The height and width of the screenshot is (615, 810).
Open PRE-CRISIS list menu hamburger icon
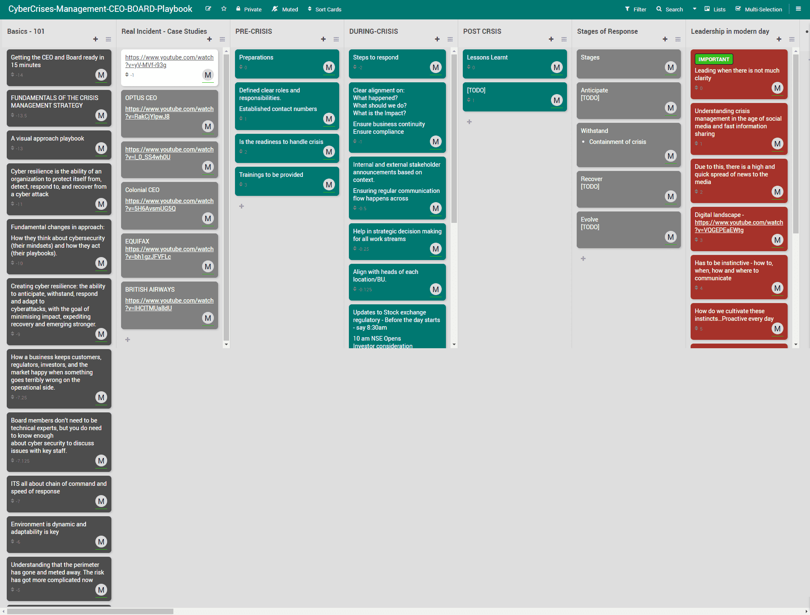336,39
